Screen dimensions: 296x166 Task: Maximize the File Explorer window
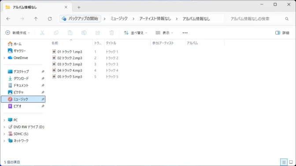click(275, 4)
